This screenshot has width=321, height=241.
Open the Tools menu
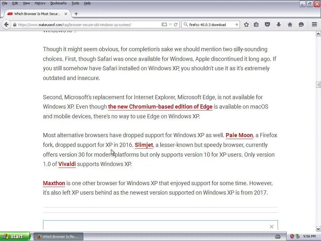pos(75,3)
